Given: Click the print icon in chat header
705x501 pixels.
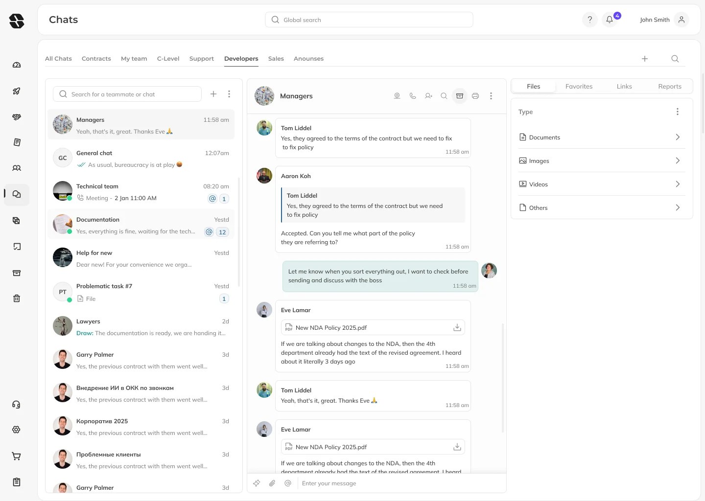Looking at the screenshot, I should click(x=475, y=96).
